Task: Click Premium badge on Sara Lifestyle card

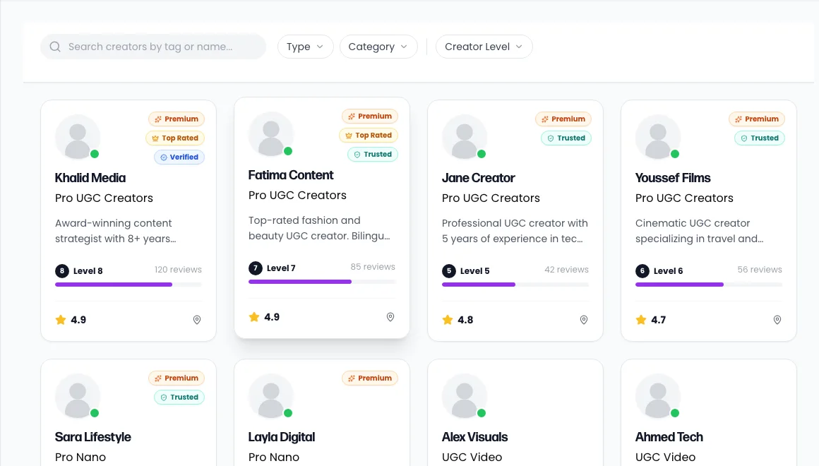Action: [177, 378]
